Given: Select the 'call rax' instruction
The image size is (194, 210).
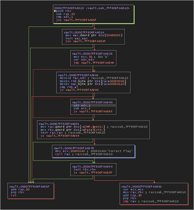Looking at the screenshot, I should (63, 154).
